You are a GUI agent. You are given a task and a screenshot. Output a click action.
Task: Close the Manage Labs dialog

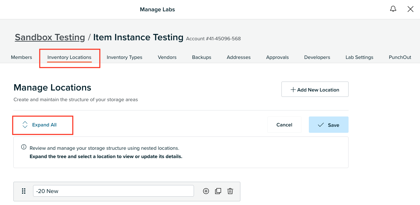coord(411,9)
